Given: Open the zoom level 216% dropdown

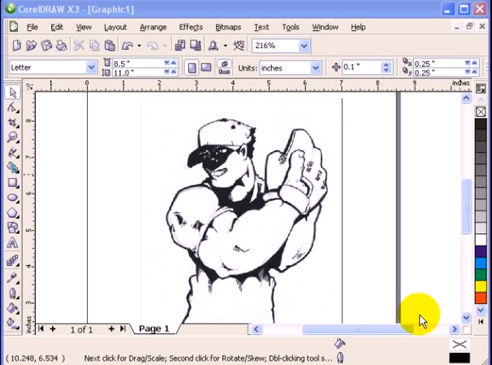Looking at the screenshot, I should tap(304, 46).
